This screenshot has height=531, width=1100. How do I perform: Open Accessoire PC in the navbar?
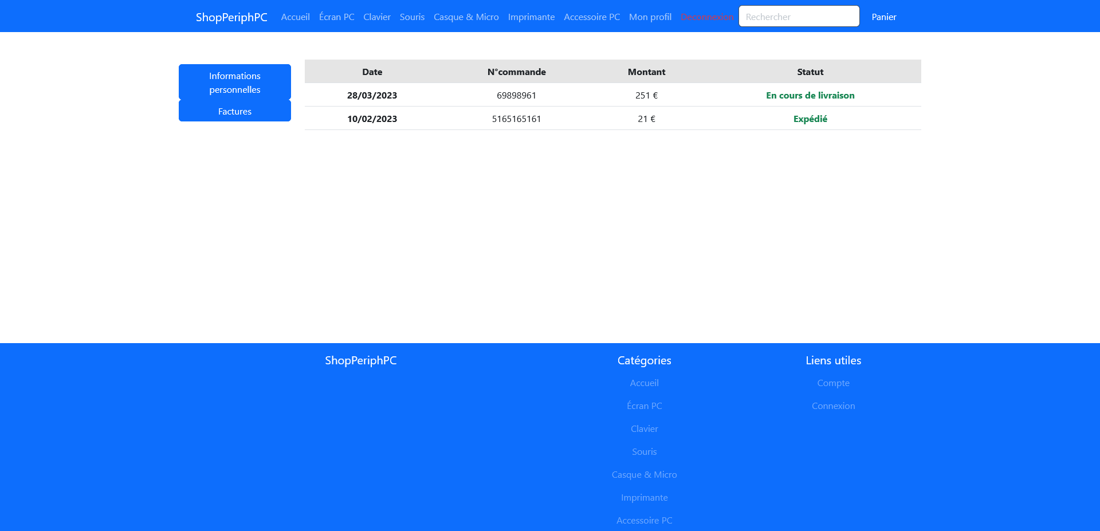pos(592,17)
